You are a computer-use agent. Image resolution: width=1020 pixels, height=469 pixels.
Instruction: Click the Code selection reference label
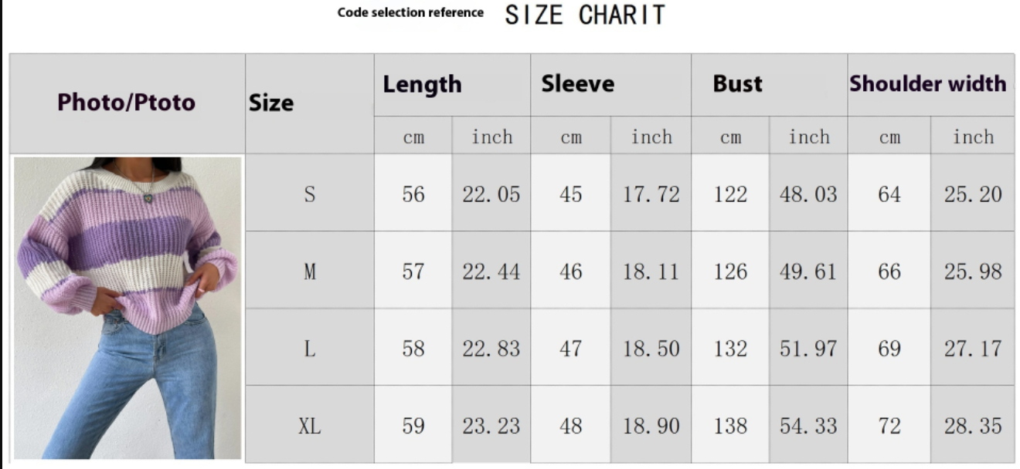point(410,12)
